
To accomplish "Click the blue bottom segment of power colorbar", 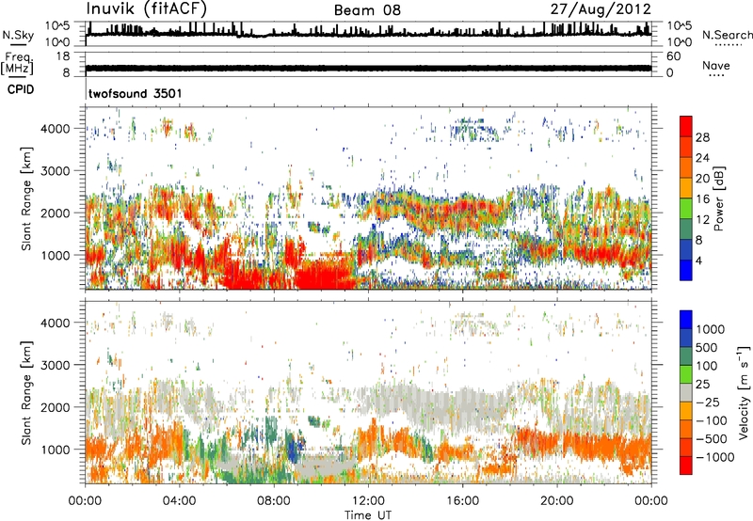I will click(x=686, y=270).
